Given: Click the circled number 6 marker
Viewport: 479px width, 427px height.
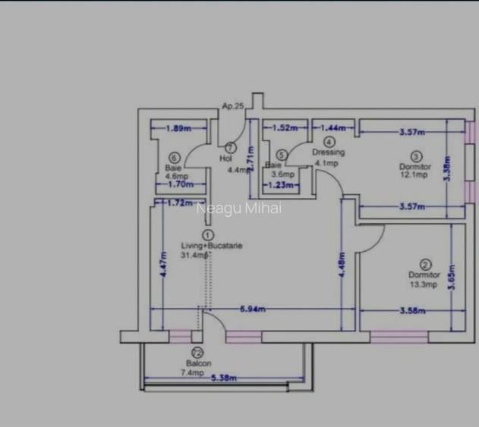Looking at the screenshot, I should 175,158.
